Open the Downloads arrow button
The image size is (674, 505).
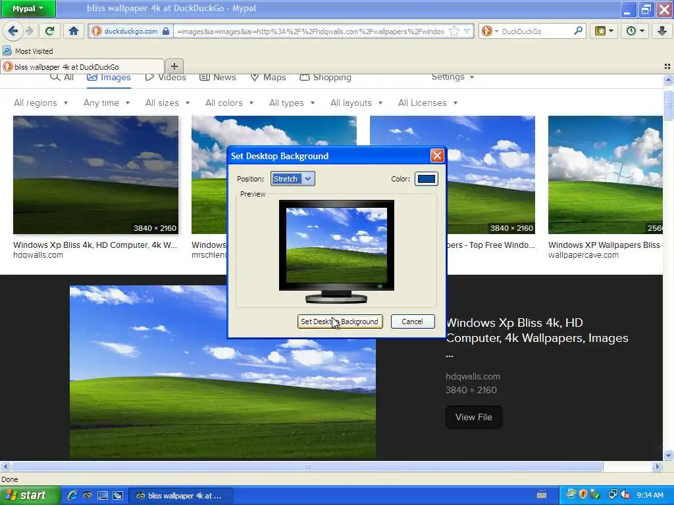[661, 31]
